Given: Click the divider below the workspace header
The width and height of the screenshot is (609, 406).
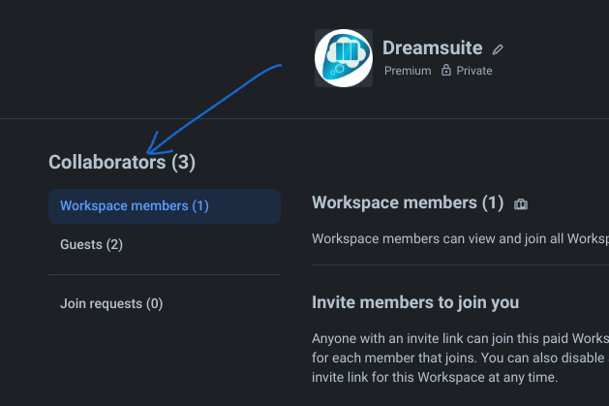Looking at the screenshot, I should click(304, 118).
